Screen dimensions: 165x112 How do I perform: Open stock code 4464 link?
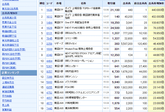[x=49, y=61]
